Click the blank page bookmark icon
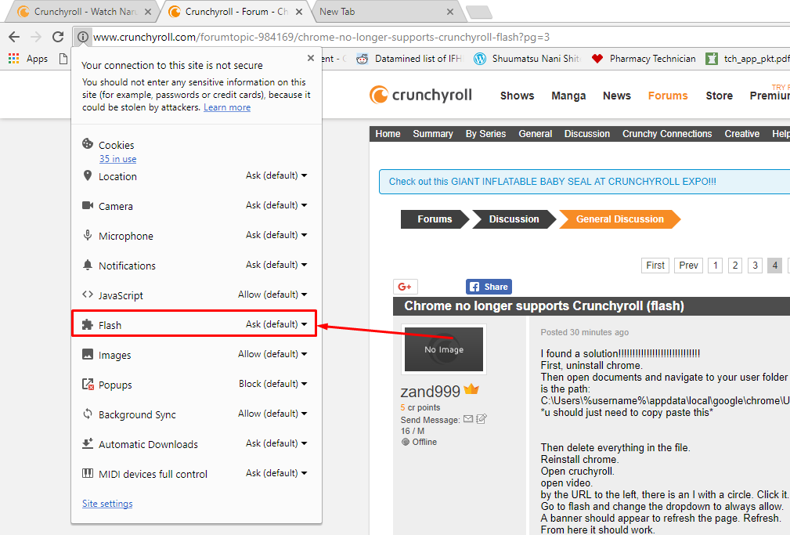790x535 pixels. pyautogui.click(x=63, y=59)
